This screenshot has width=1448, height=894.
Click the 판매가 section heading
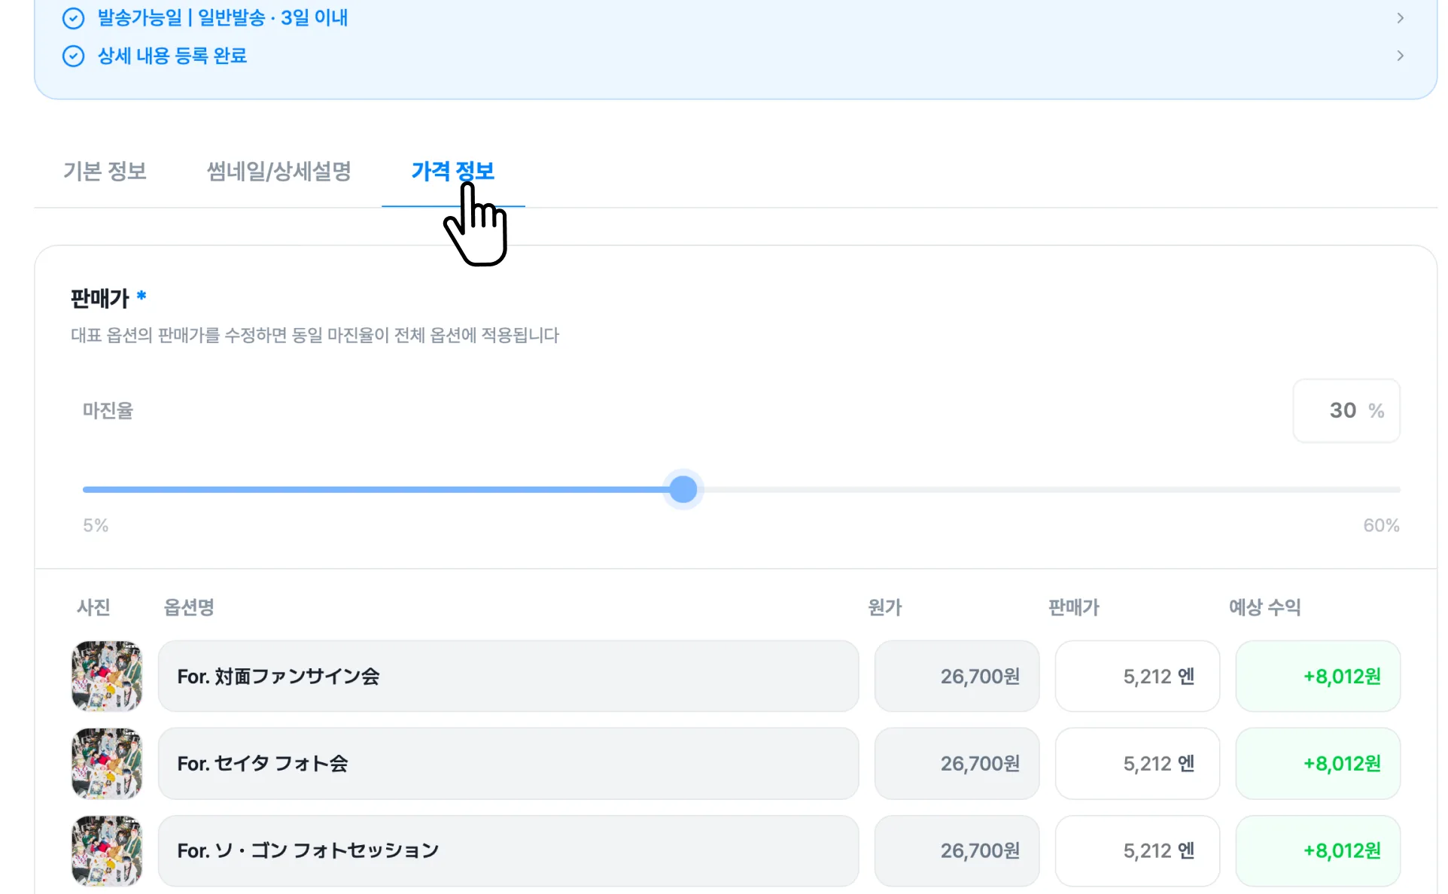(100, 299)
